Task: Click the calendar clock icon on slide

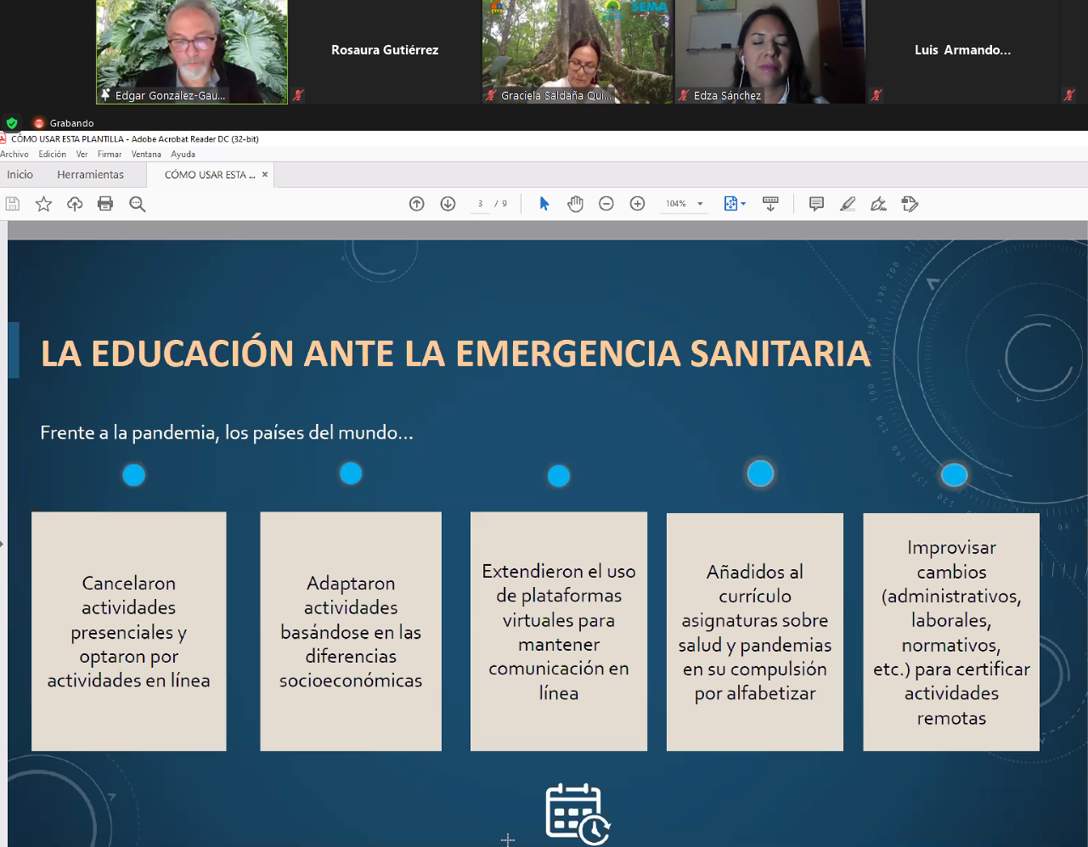Action: 578,814
